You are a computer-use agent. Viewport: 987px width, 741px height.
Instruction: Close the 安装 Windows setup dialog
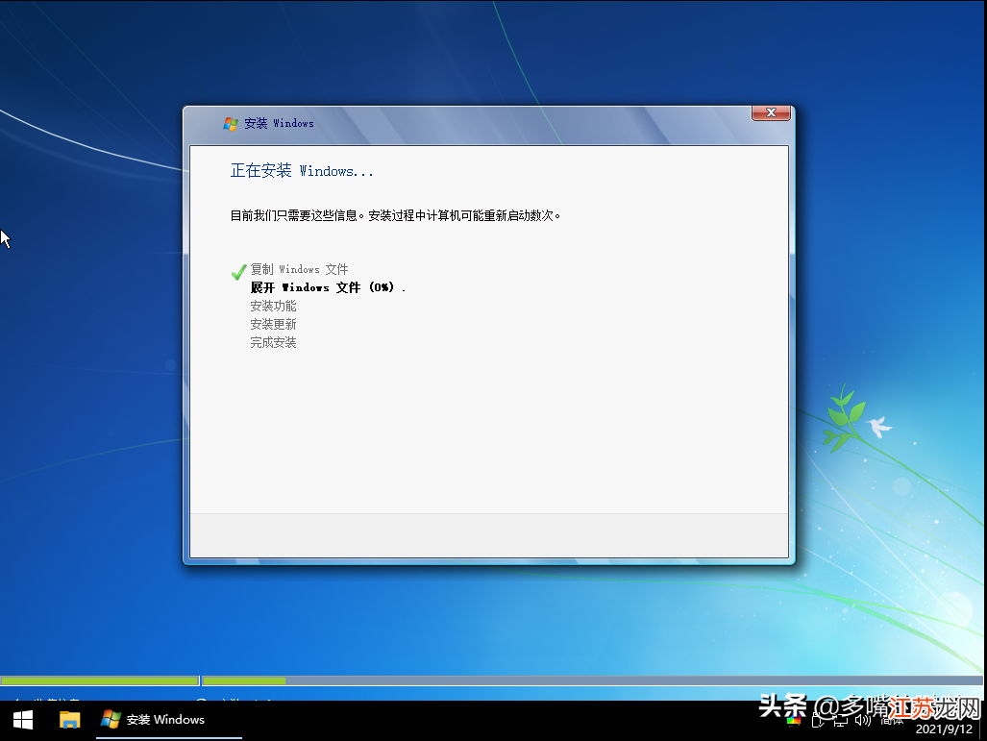click(771, 112)
